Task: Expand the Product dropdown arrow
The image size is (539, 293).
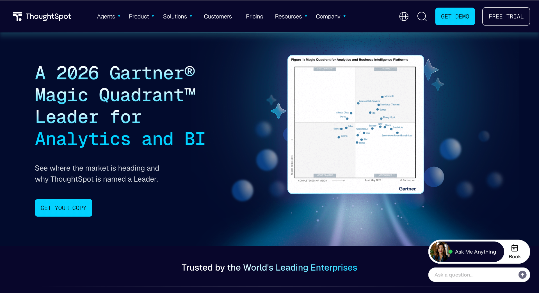Action: (x=153, y=17)
